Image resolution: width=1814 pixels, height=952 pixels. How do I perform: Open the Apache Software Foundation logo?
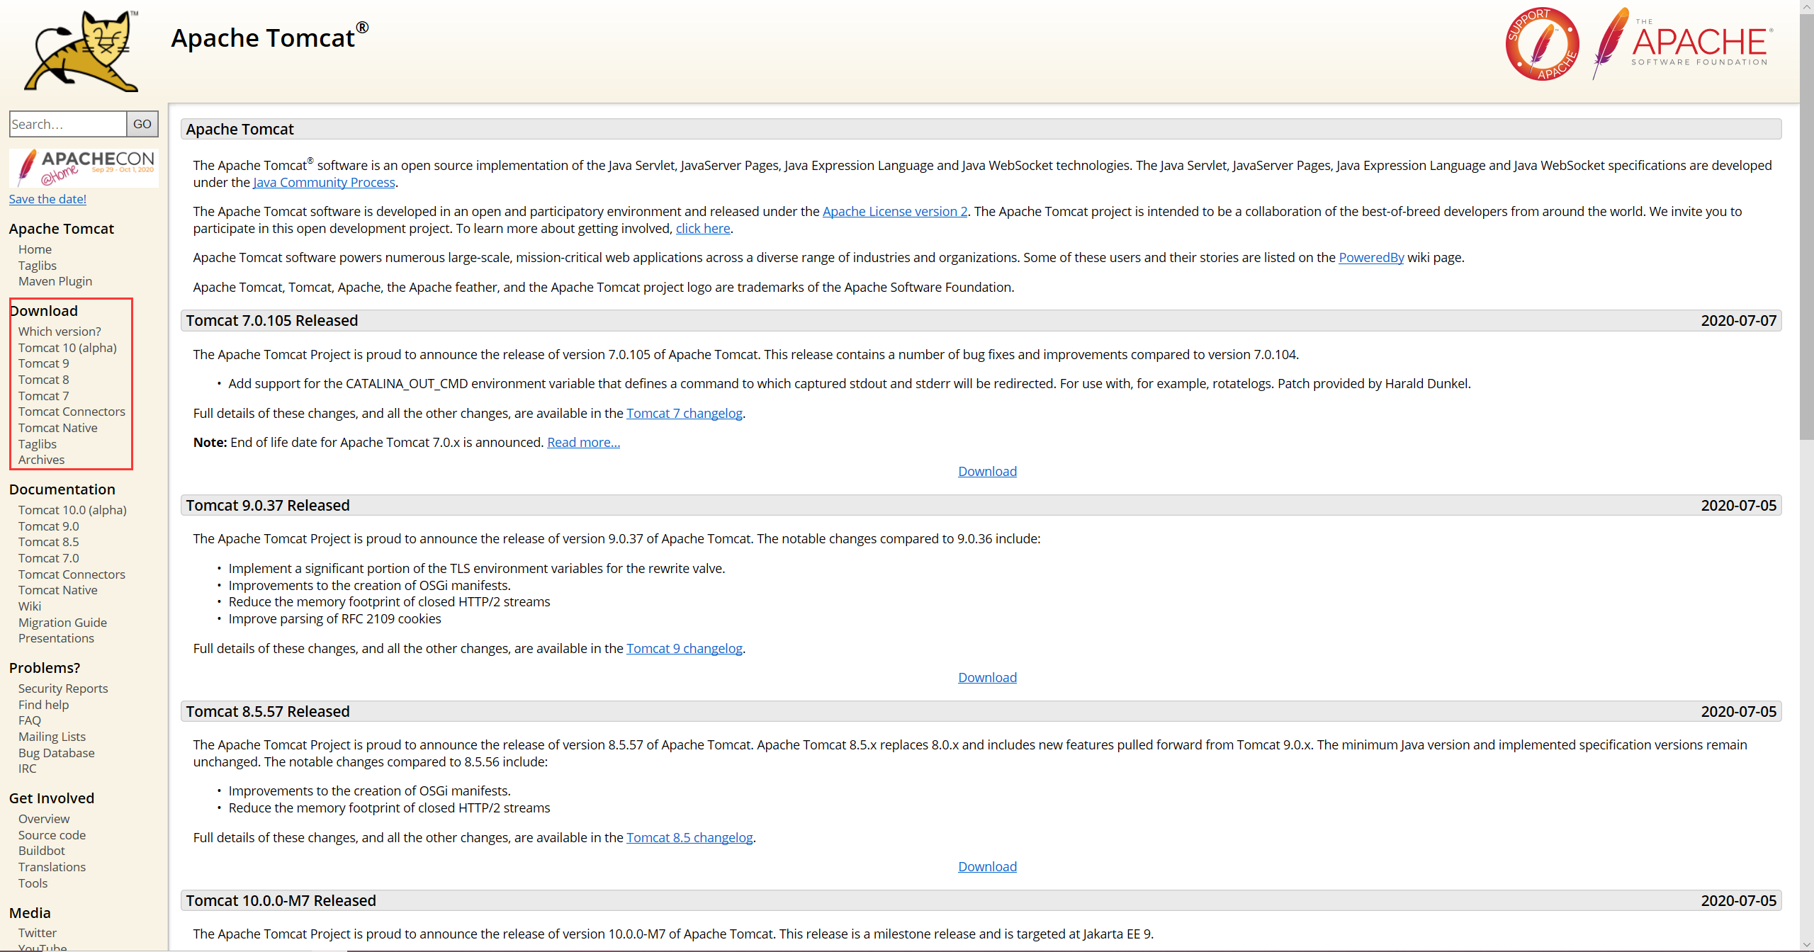tap(1684, 44)
